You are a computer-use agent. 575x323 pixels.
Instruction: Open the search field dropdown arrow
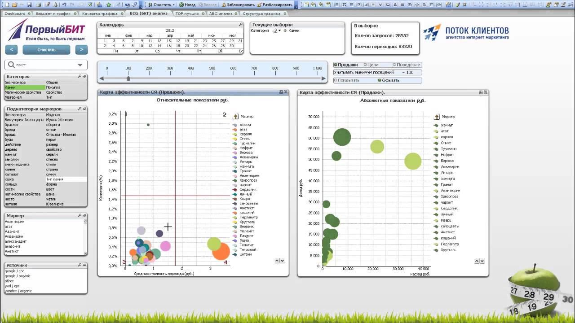coord(80,65)
